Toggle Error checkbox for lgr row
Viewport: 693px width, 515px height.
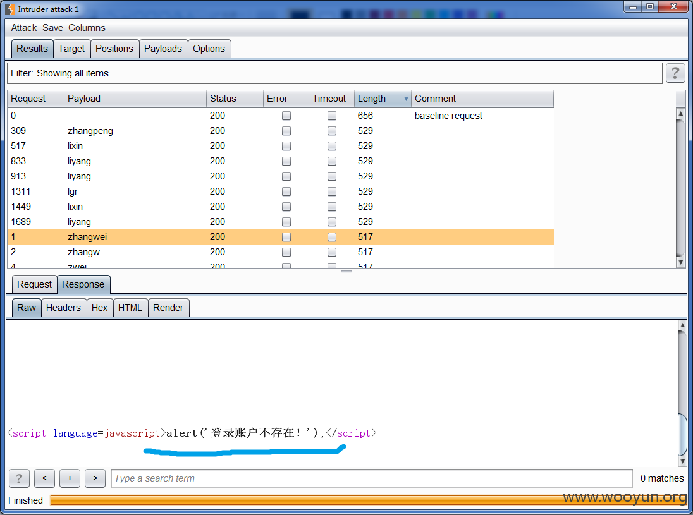tap(286, 191)
